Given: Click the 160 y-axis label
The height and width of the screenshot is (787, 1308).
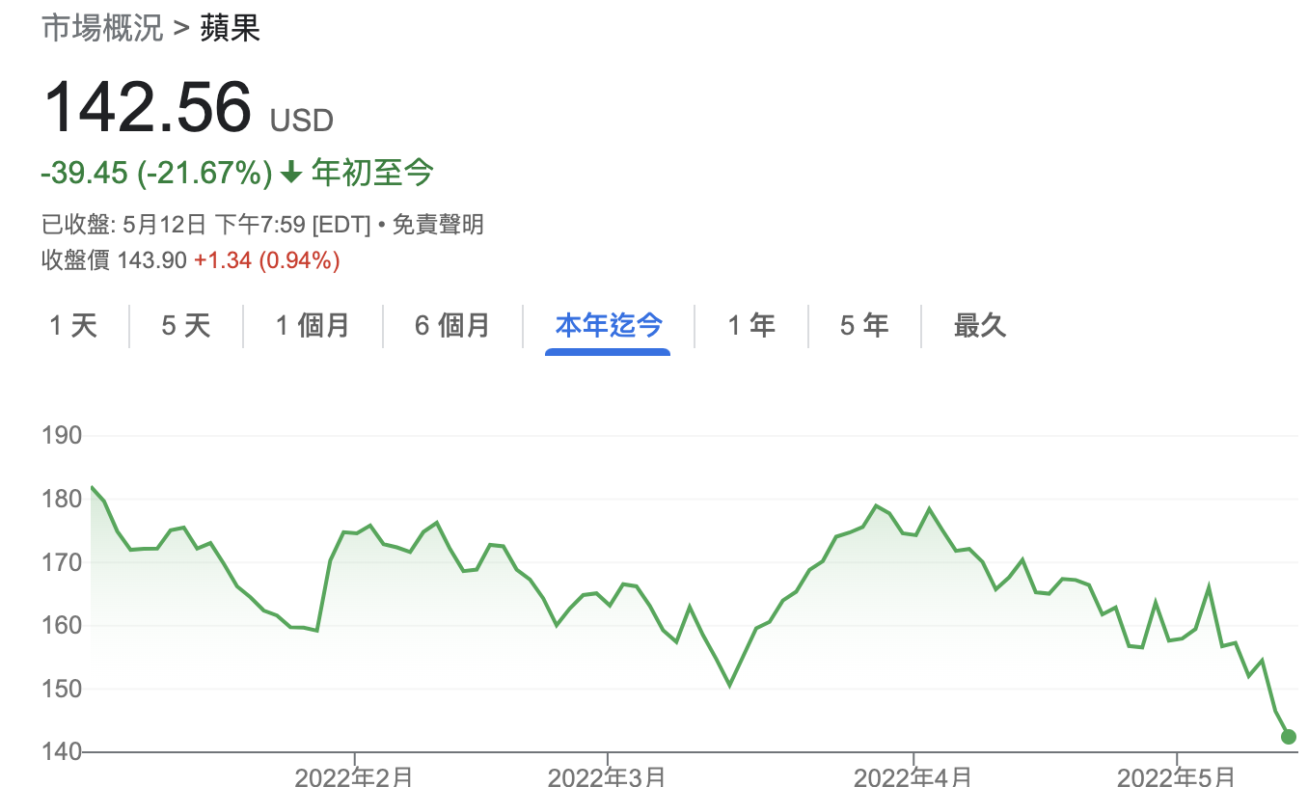Looking at the screenshot, I should [62, 626].
